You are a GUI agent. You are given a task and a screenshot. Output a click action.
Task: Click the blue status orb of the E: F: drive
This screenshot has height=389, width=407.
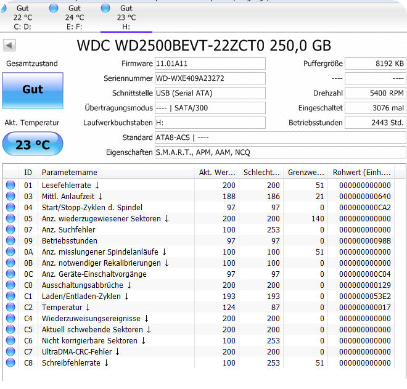point(54,8)
